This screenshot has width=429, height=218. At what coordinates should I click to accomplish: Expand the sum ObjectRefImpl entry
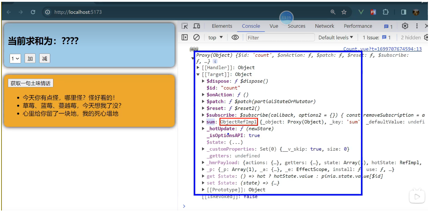pos(203,122)
